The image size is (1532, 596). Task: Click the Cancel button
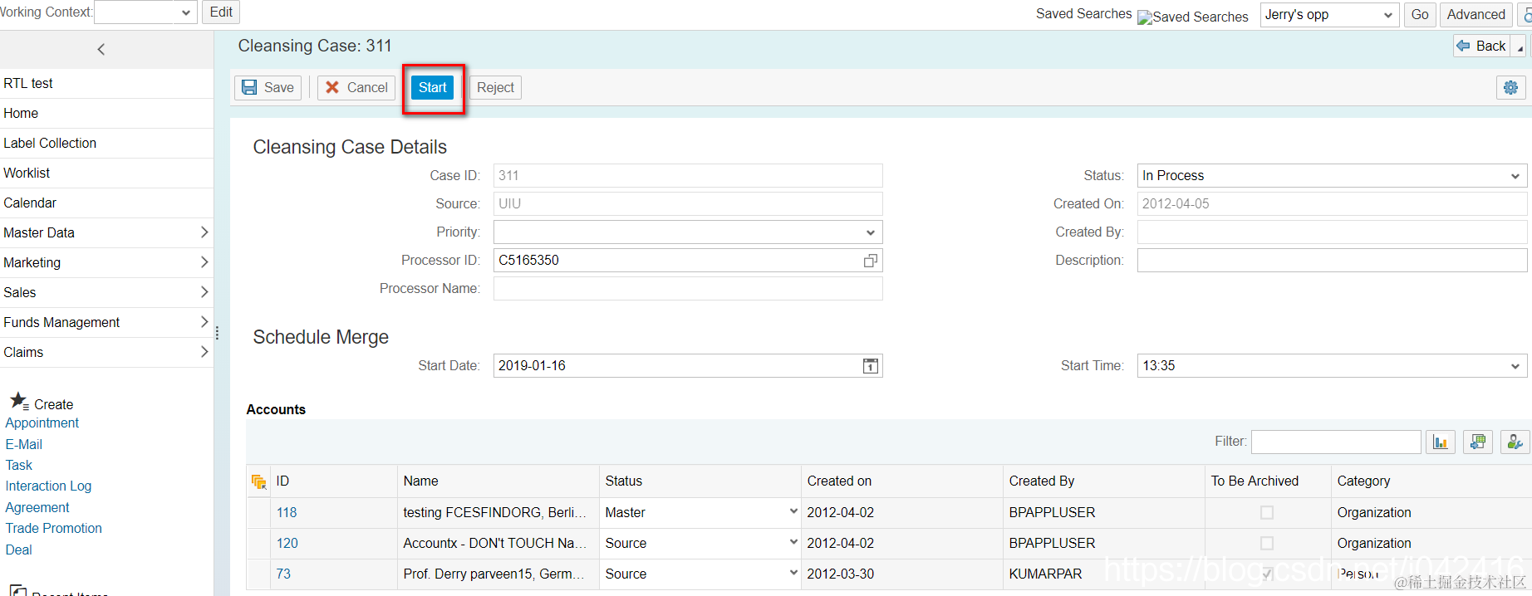point(356,87)
